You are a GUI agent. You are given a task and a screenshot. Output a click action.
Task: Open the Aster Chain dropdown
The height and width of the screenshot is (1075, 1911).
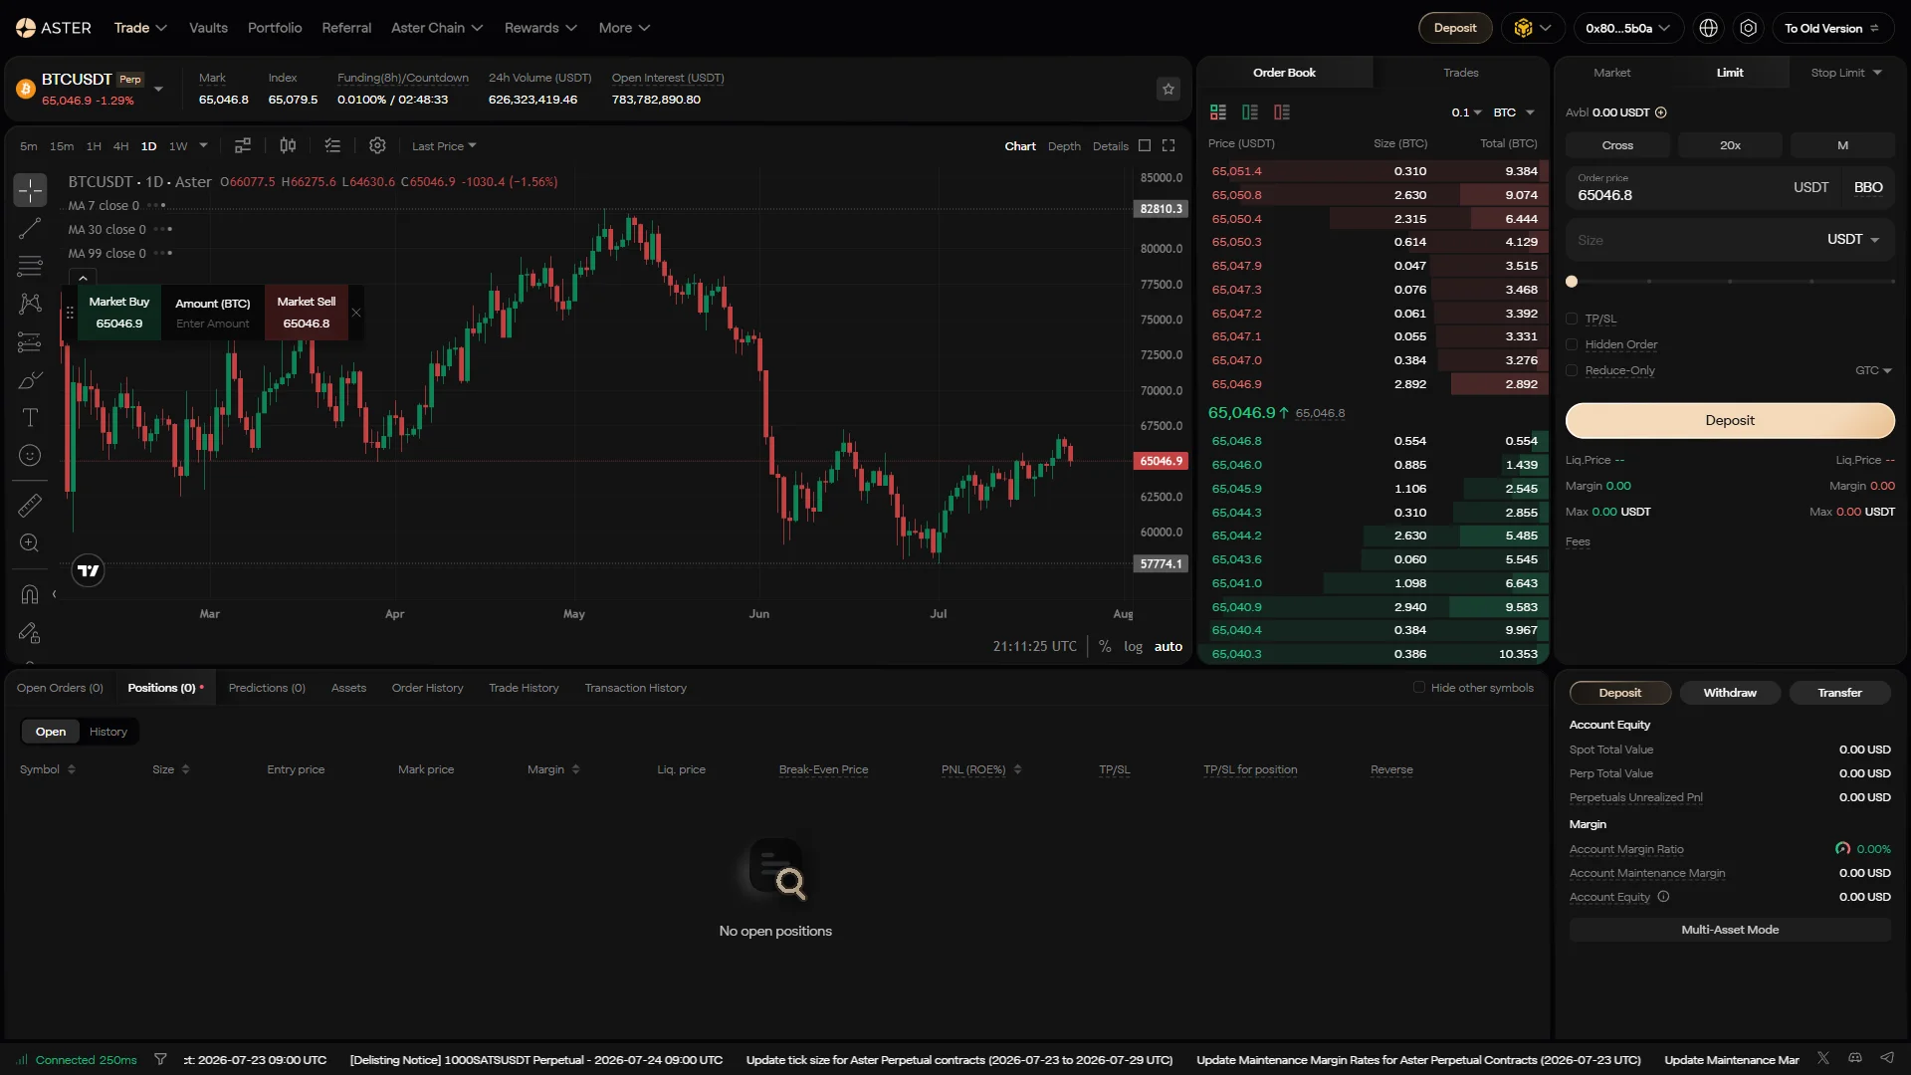(x=437, y=28)
